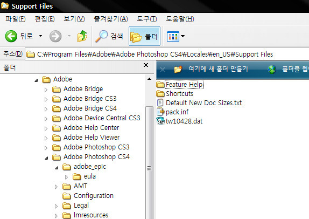Select the Feature Help folder
The width and height of the screenshot is (309, 219).
click(x=184, y=85)
